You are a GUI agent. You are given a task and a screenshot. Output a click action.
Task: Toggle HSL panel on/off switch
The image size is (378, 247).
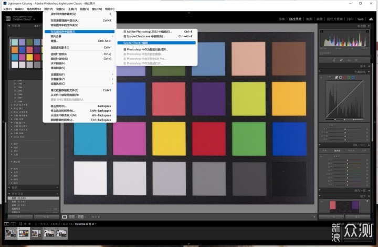pyautogui.click(x=320, y=145)
